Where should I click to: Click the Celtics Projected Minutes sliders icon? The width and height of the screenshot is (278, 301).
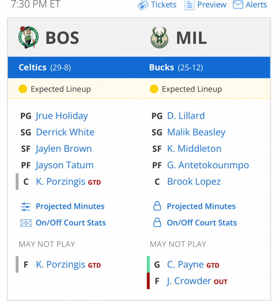coord(26,206)
